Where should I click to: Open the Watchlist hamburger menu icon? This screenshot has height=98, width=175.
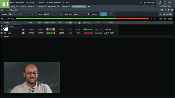2,10
